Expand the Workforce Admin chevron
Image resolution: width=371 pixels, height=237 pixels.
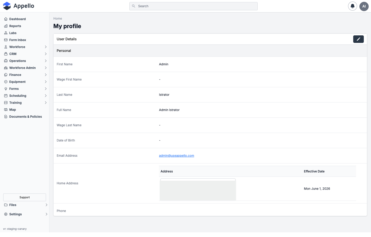click(46, 68)
